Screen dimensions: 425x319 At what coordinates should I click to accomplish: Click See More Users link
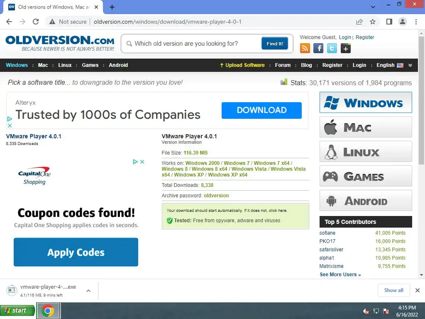[x=340, y=275]
